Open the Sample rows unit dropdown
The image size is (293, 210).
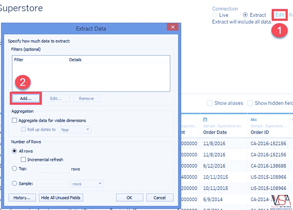(87, 184)
